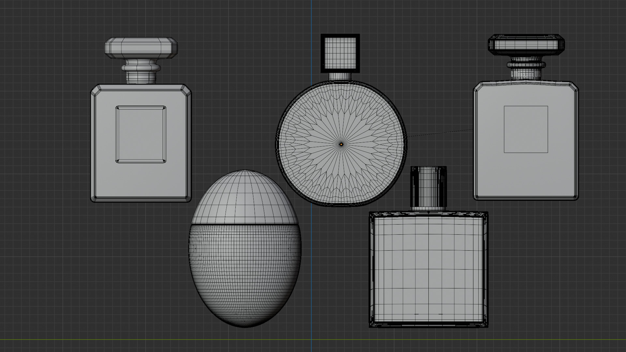Viewport: 626px width, 352px height.
Task: Select the square cap atop the round bottle
Action: coord(340,53)
